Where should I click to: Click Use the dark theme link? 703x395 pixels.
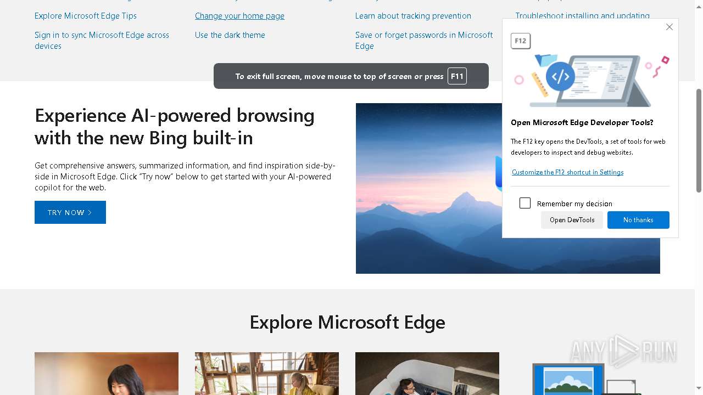pyautogui.click(x=230, y=35)
